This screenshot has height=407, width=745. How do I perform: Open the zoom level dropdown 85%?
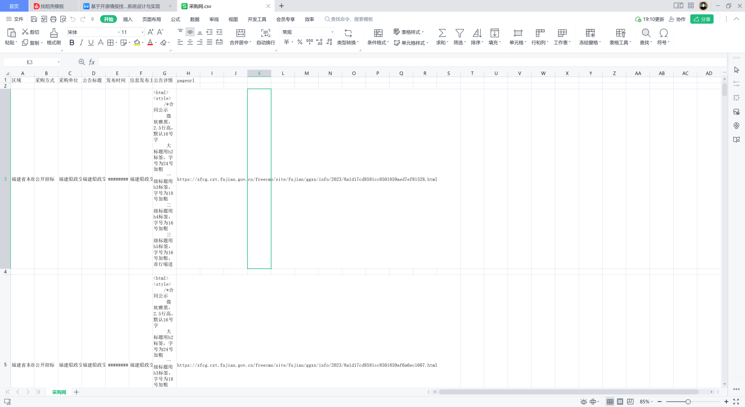click(646, 402)
